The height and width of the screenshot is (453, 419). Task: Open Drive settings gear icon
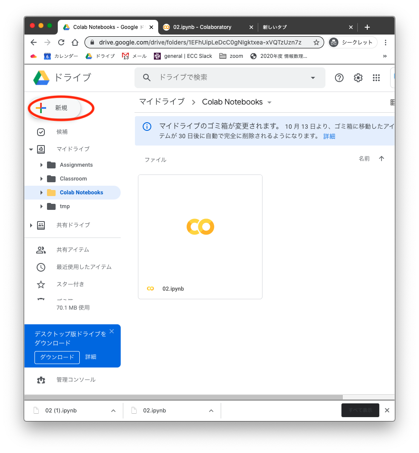358,78
